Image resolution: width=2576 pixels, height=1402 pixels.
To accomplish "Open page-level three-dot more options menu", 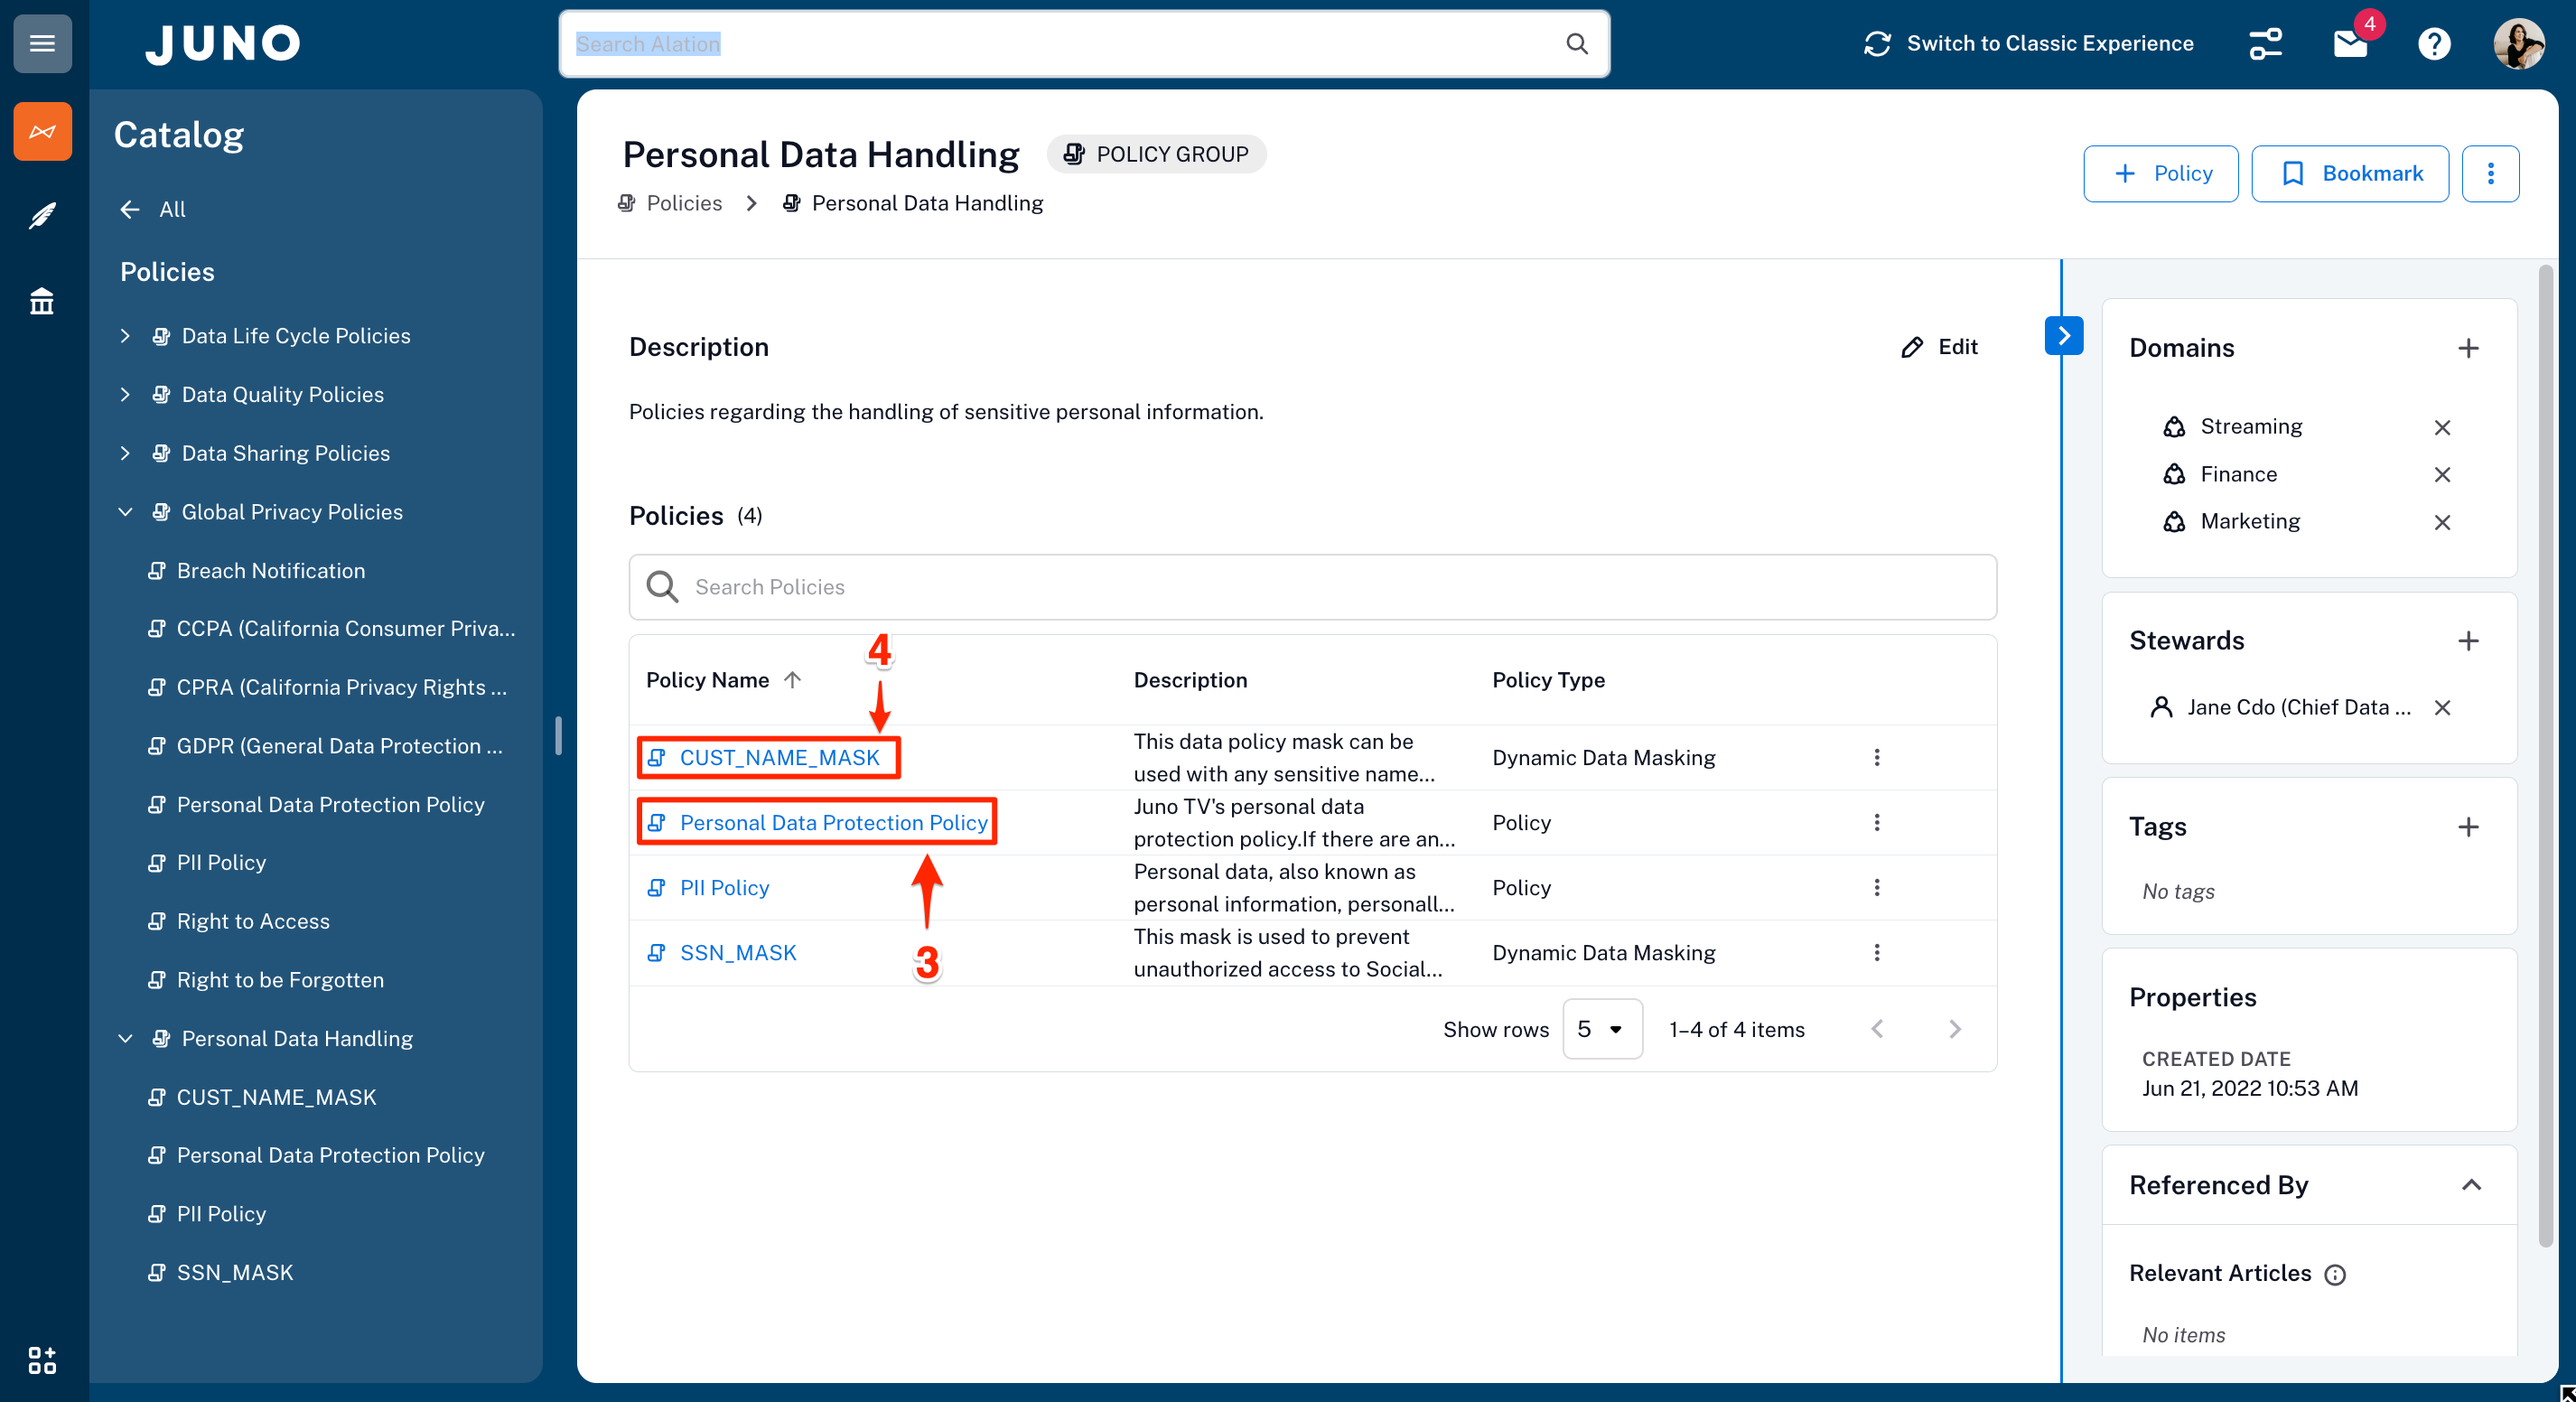I will [x=2489, y=174].
